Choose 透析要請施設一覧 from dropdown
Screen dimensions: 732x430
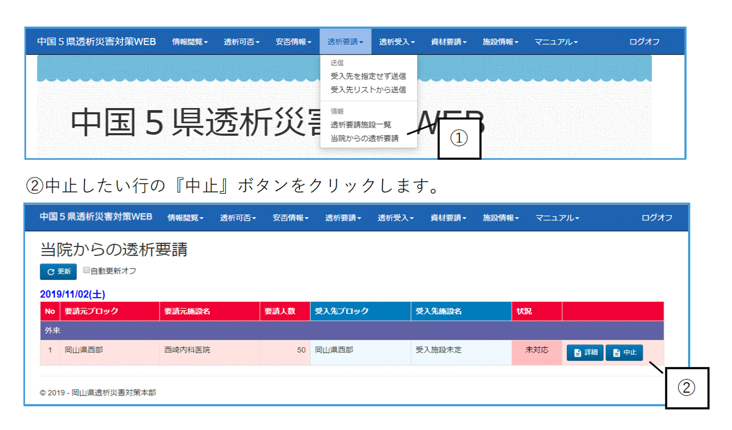pyautogui.click(x=361, y=125)
